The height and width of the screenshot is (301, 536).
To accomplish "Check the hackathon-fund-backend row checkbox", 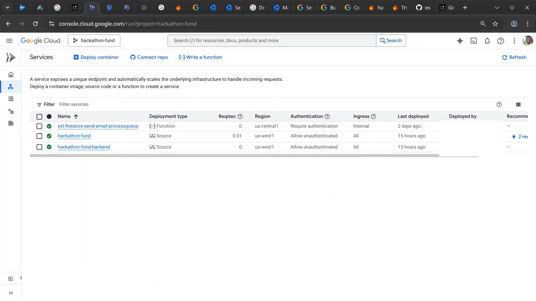I will [39, 147].
